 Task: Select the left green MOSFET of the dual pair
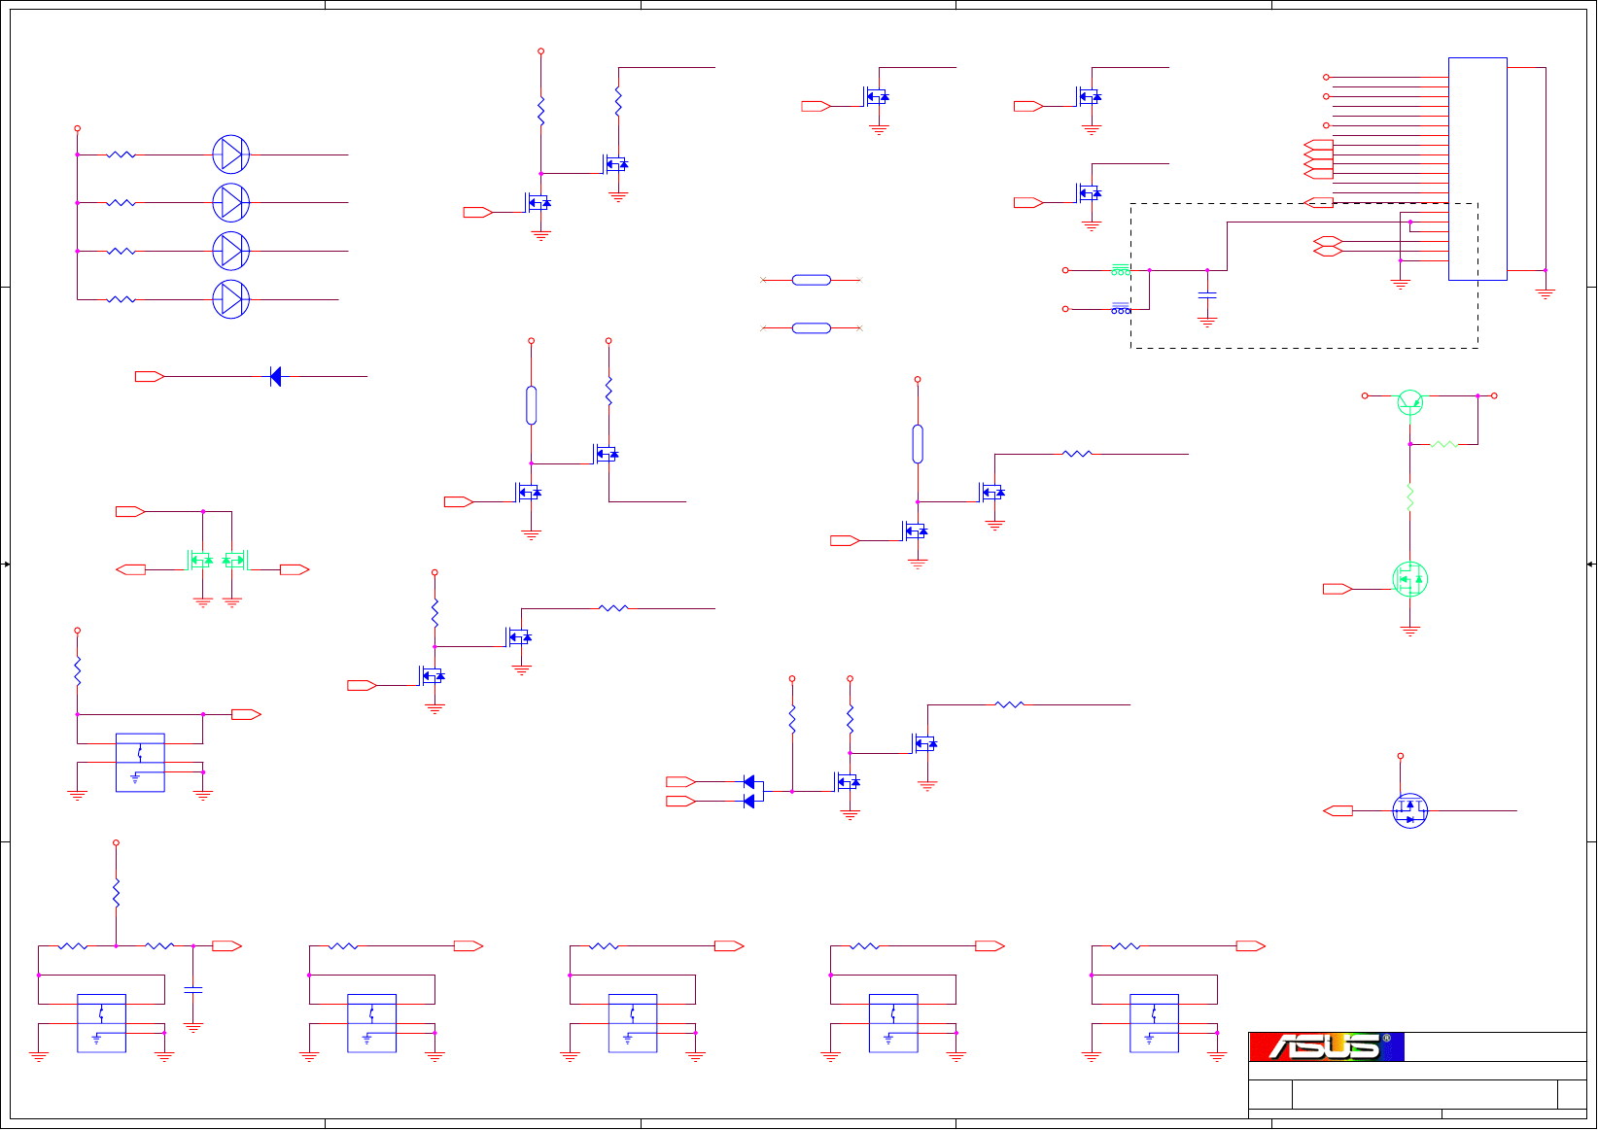click(199, 560)
